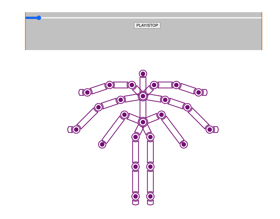
Task: Click the screen-left knee joint
Action: tap(136, 167)
